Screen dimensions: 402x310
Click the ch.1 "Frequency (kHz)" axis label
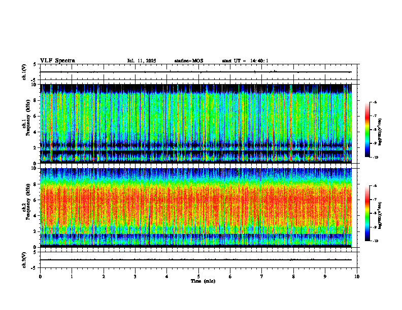pos(28,118)
